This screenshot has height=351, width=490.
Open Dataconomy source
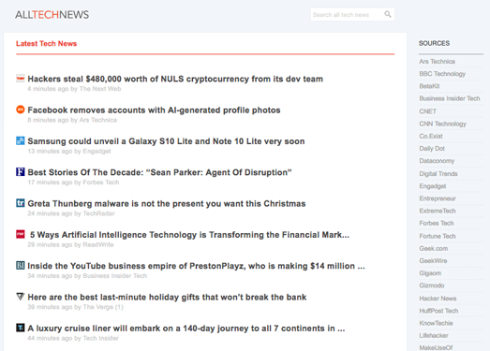437,161
